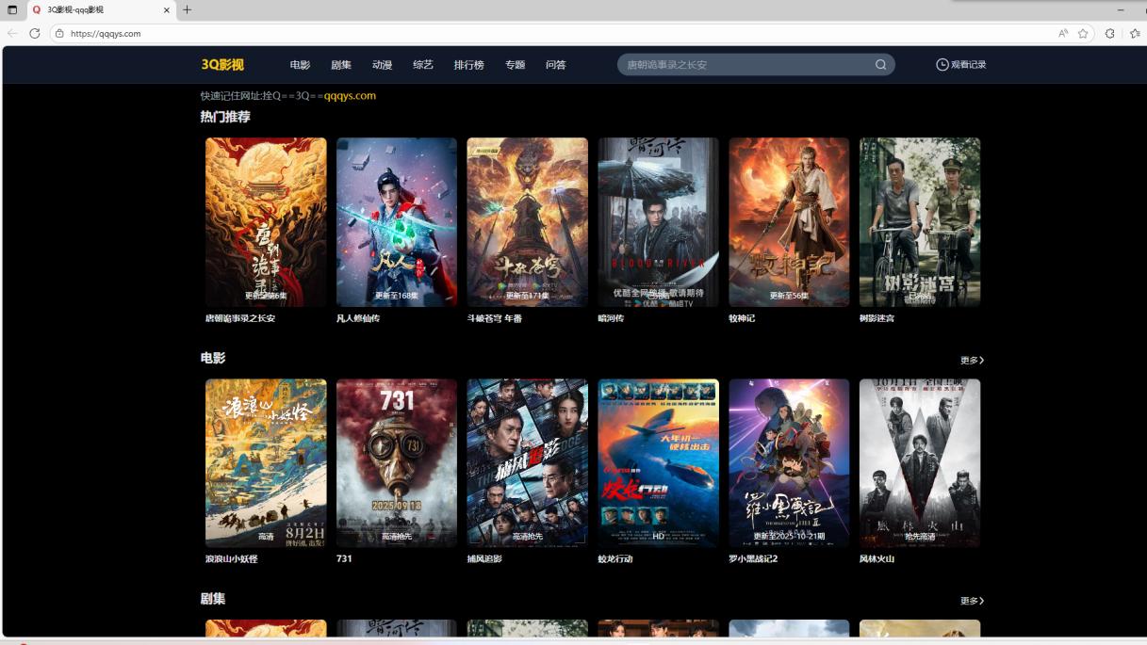Image resolution: width=1147 pixels, height=645 pixels.
Task: View site information lock icon
Action: pyautogui.click(x=59, y=33)
